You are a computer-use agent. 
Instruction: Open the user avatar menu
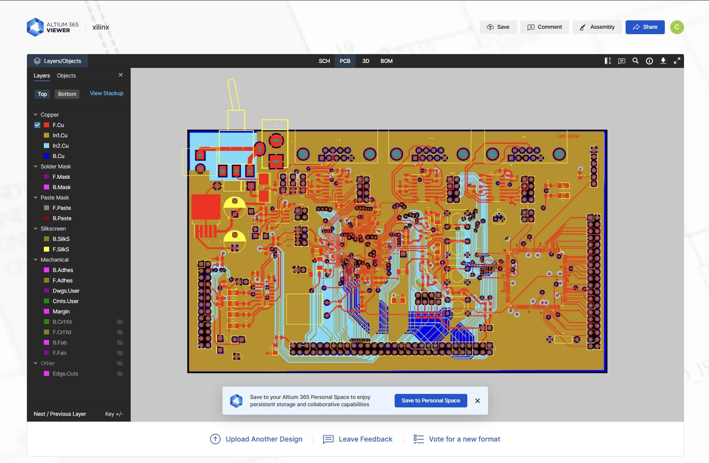(x=677, y=27)
